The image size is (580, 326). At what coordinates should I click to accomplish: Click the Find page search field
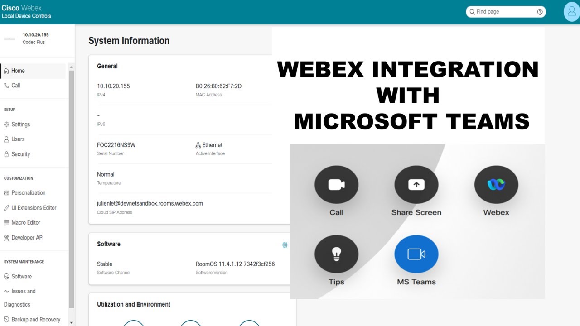click(506, 12)
